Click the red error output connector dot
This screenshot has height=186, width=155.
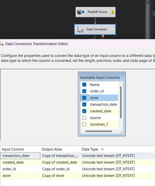pyautogui.click(x=103, y=36)
